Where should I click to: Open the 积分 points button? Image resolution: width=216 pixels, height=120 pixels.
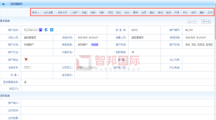[x=185, y=13]
